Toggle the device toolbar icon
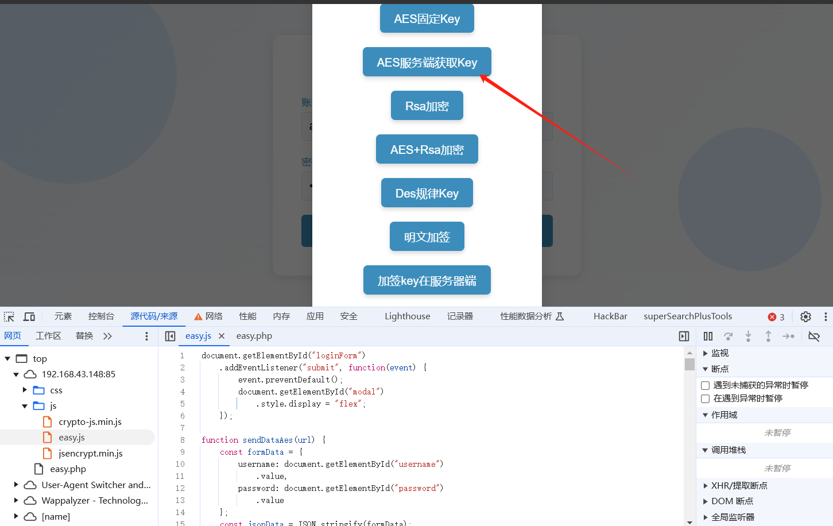Image resolution: width=833 pixels, height=526 pixels. click(29, 316)
